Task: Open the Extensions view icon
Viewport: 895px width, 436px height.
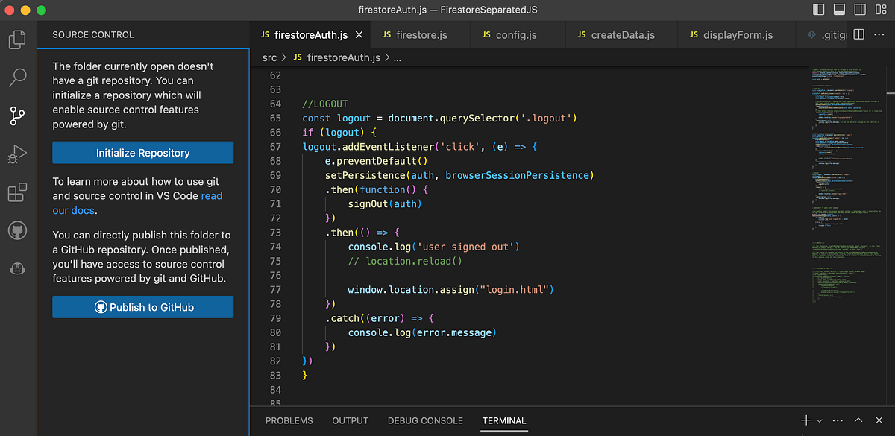Action: (17, 193)
